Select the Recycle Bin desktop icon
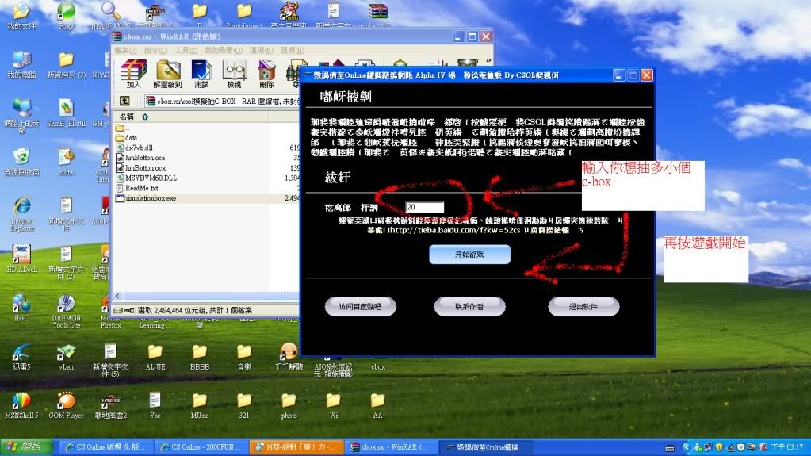The width and height of the screenshot is (811, 456). point(21,159)
